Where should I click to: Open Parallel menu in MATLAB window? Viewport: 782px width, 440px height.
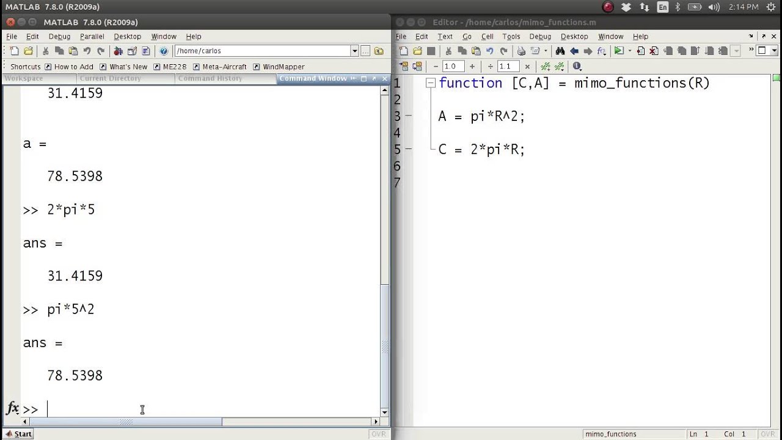92,37
